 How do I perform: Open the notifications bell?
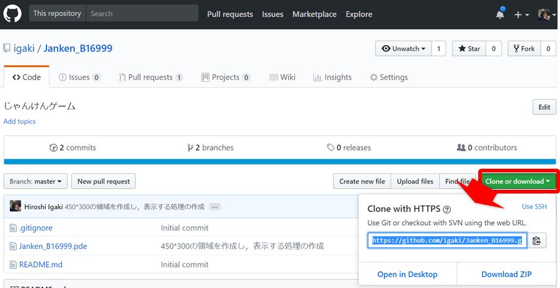coord(500,14)
